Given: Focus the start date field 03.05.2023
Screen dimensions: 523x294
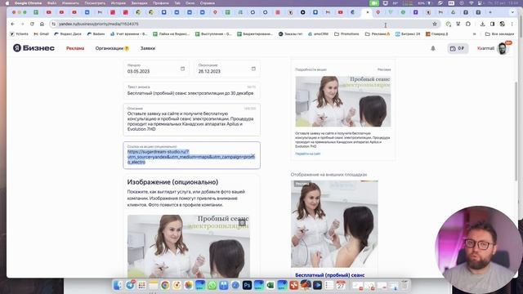Looking at the screenshot, I should point(156,69).
